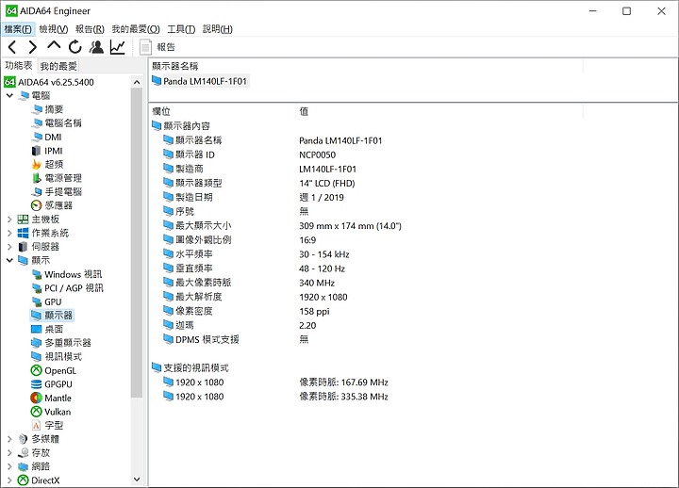The height and width of the screenshot is (488, 679).
Task: Click the sidebar scrollbar down arrow
Action: 137,480
